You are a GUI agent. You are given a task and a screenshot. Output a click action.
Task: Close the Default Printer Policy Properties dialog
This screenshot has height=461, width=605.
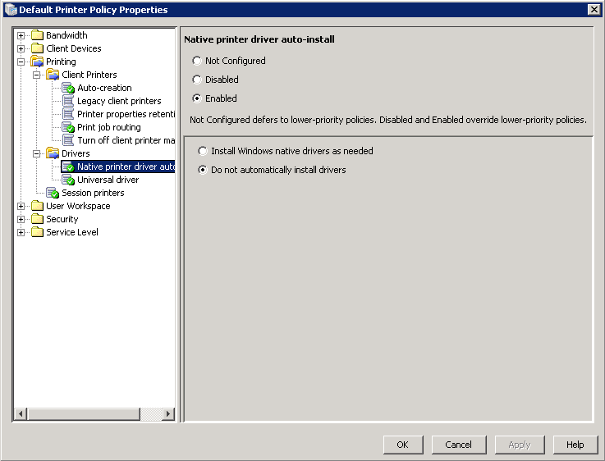pos(594,10)
